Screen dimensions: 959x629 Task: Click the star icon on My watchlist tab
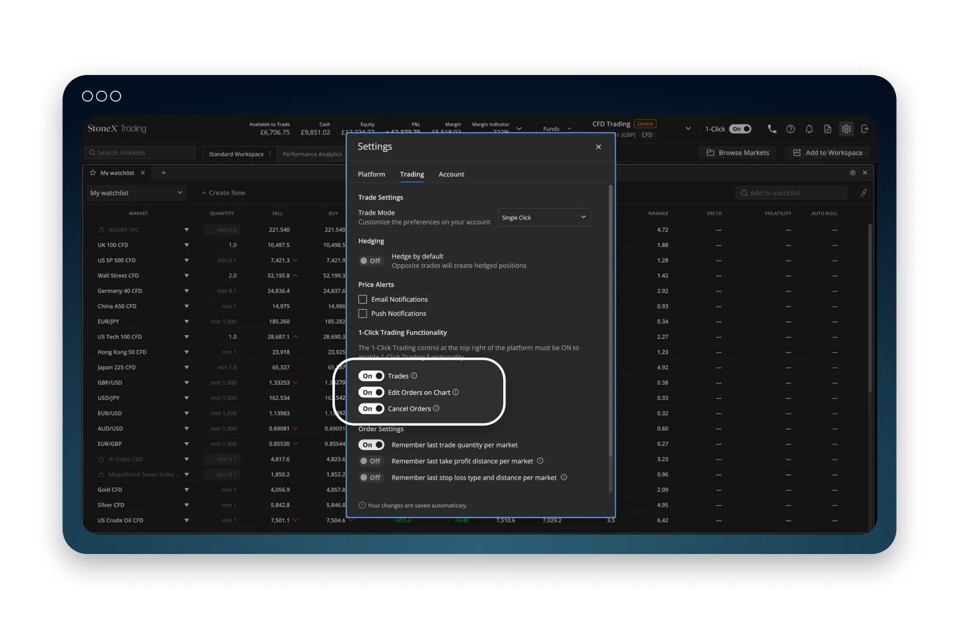pos(93,173)
